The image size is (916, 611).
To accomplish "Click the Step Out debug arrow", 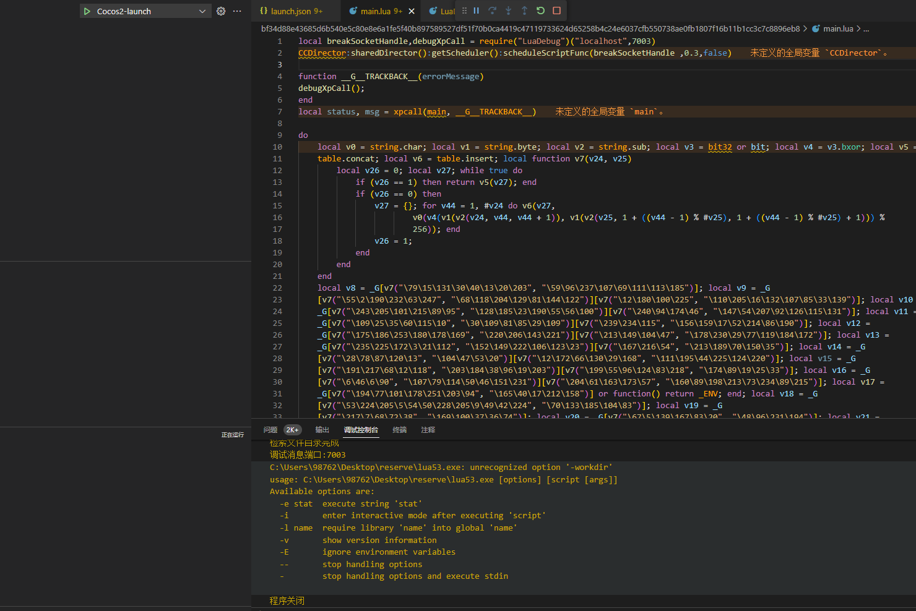I will (524, 11).
